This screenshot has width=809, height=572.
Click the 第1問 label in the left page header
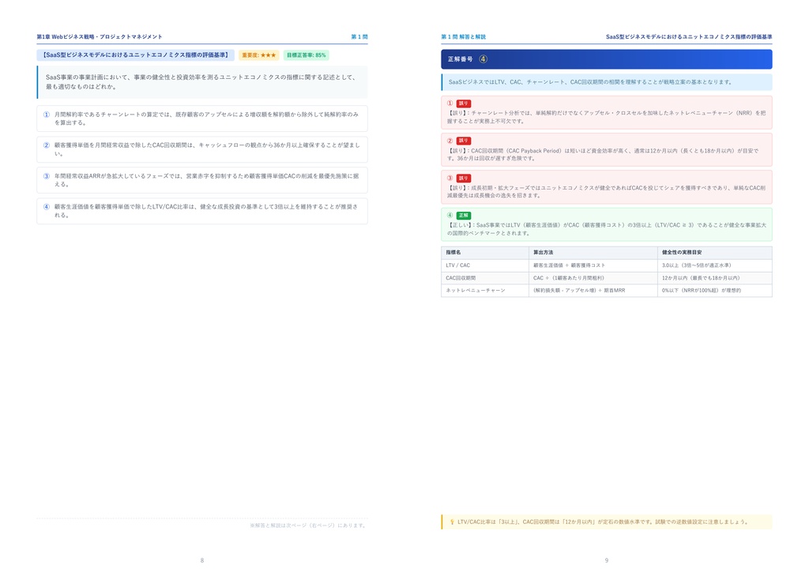(x=359, y=37)
